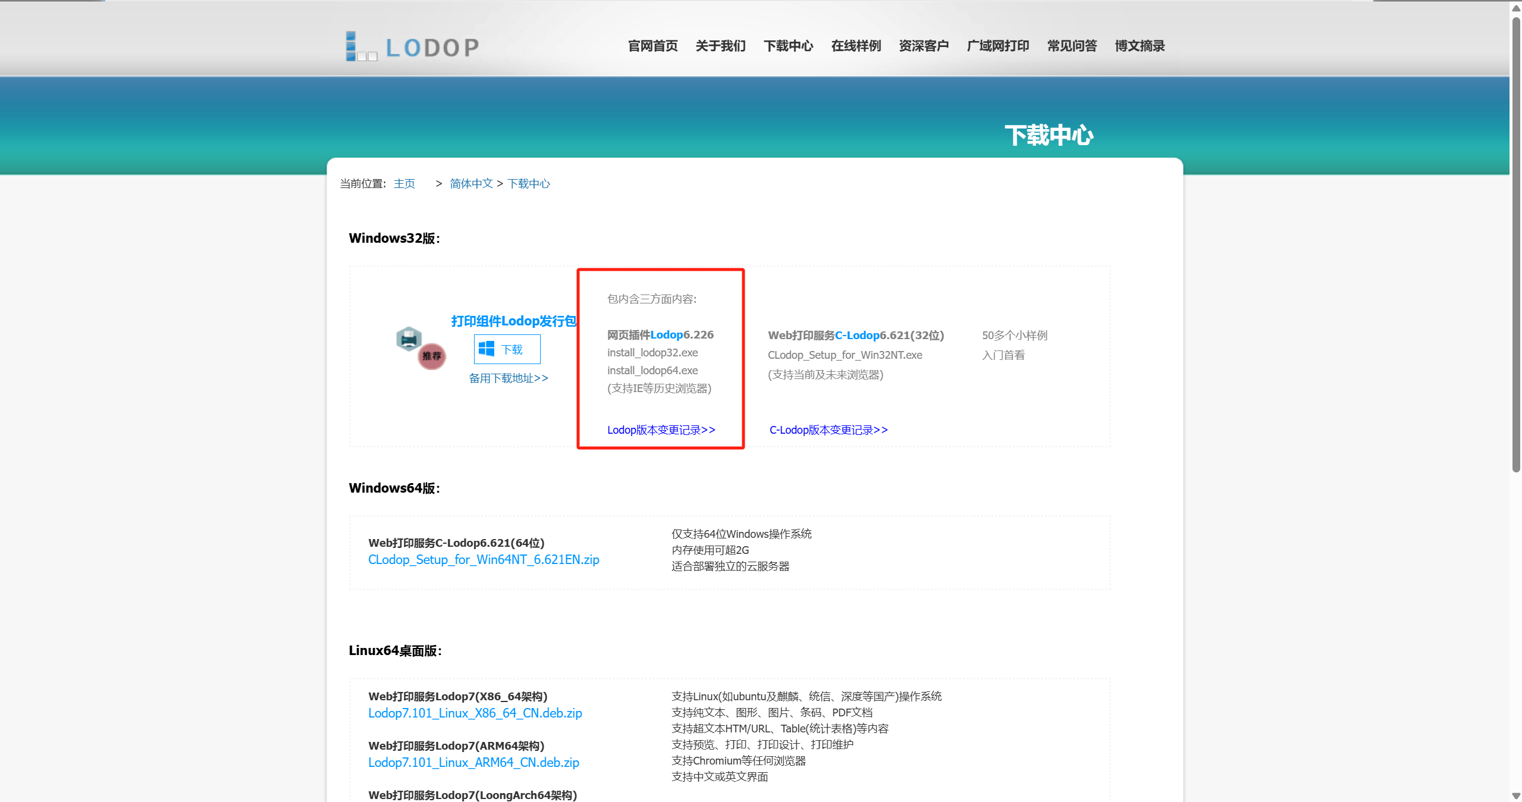The width and height of the screenshot is (1522, 802).
Task: Open 备用下载地址>> link
Action: [509, 378]
